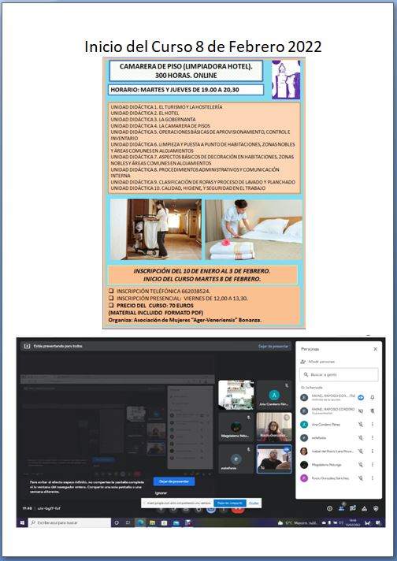Select the Rocío González camera tile
The image size is (397, 561).
274,427
